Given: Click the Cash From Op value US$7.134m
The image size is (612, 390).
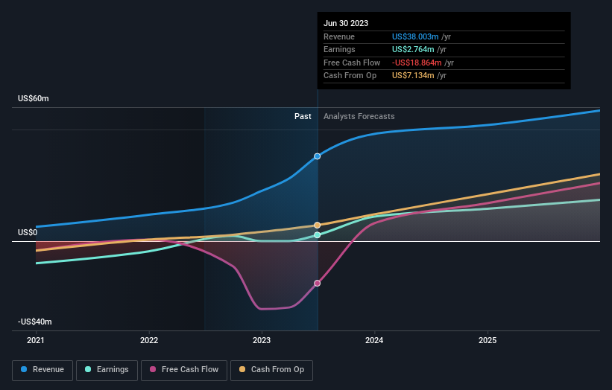Looking at the screenshot, I should 413,76.
